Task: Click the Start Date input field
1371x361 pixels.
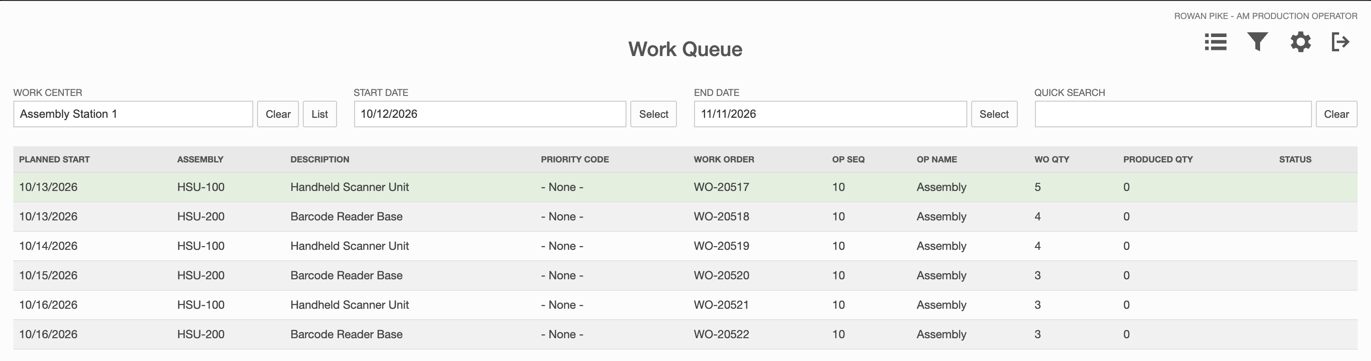Action: (x=490, y=114)
